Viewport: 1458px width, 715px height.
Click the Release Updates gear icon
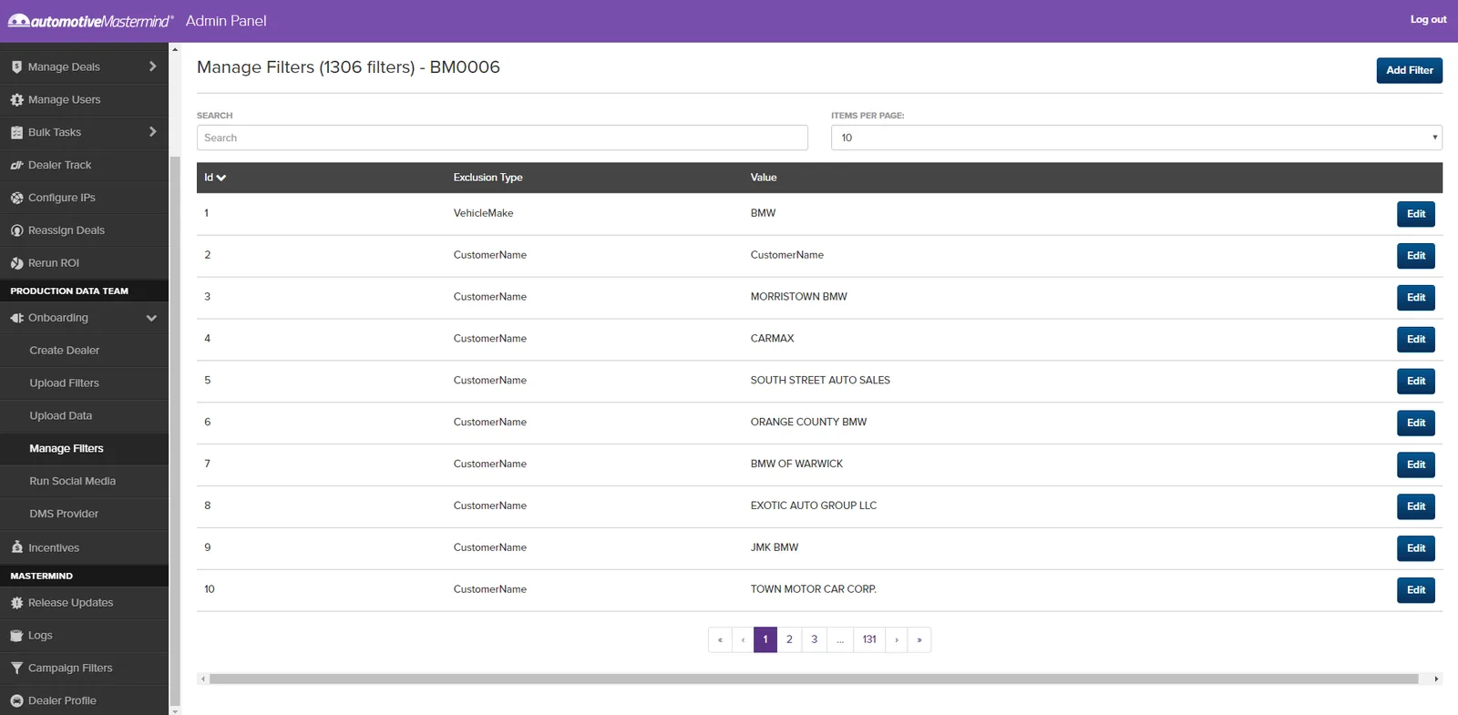coord(16,603)
